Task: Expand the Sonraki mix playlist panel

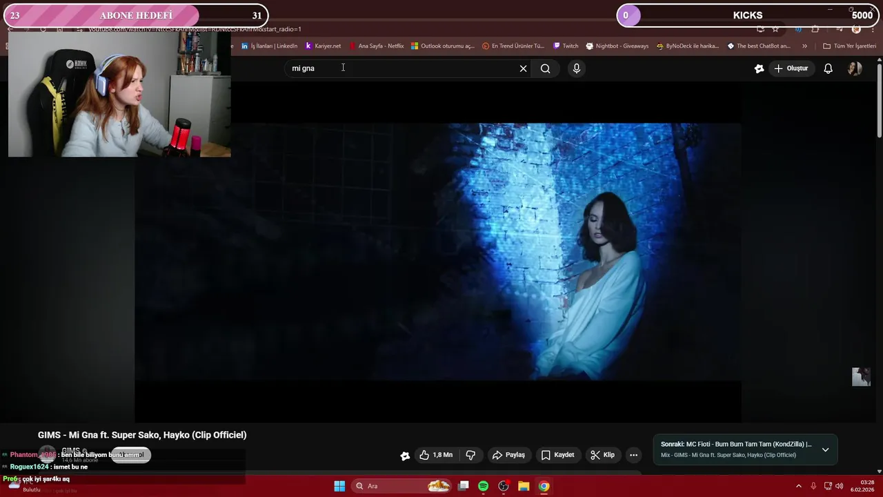Action: 825,449
